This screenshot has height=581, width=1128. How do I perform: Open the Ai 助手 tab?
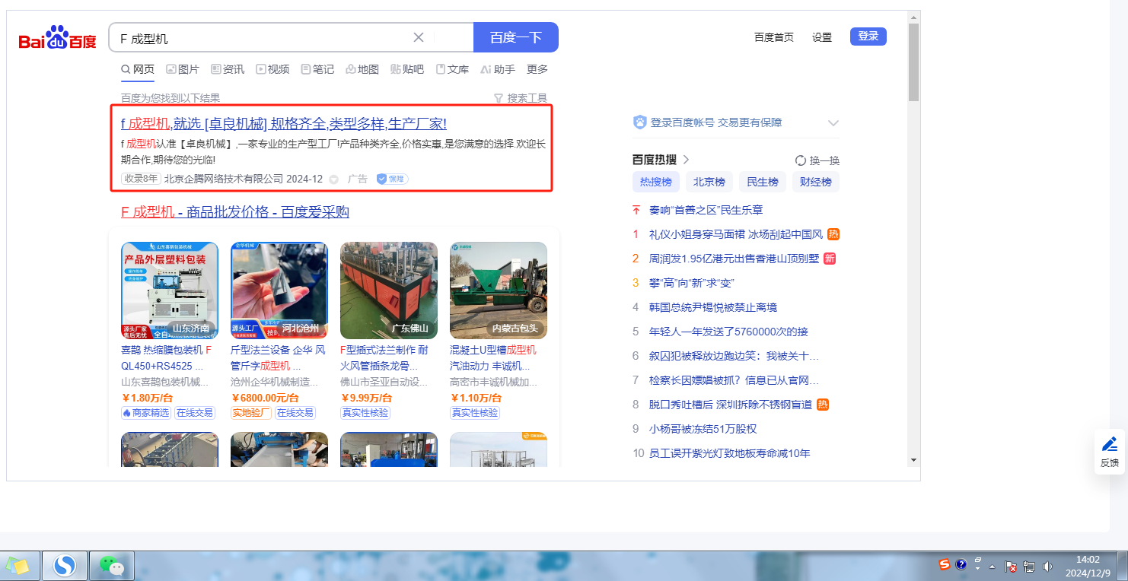(x=498, y=69)
